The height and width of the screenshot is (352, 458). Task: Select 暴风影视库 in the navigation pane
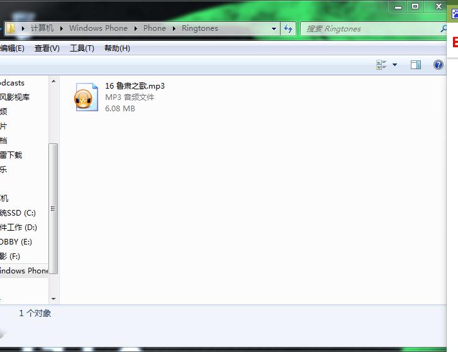15,97
